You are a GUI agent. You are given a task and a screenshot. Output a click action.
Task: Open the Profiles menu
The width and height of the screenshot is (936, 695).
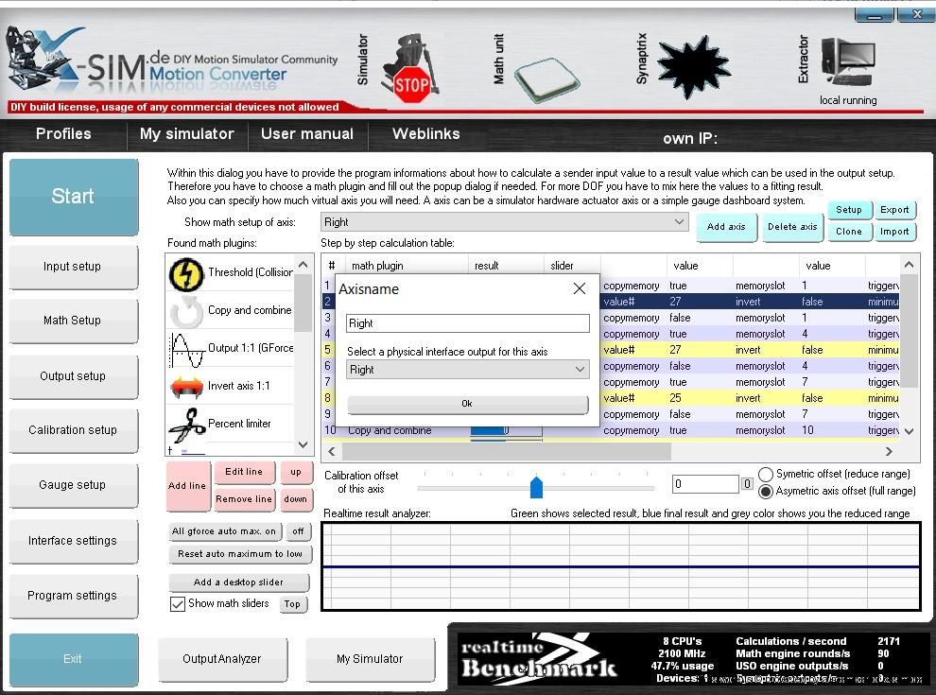point(63,133)
